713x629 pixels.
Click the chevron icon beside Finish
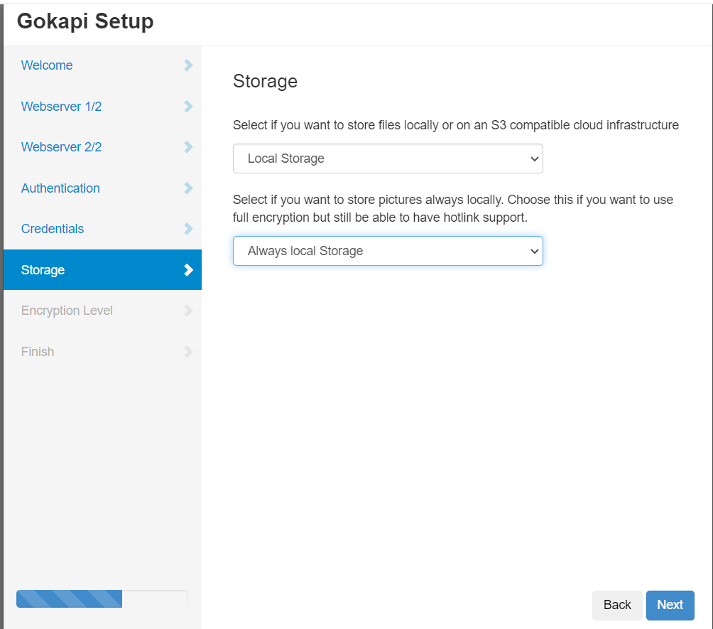pyautogui.click(x=188, y=352)
